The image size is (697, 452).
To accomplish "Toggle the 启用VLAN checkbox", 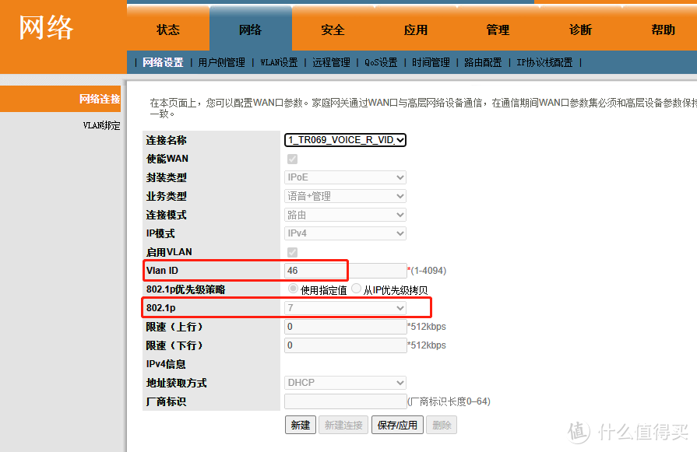I will [x=293, y=252].
